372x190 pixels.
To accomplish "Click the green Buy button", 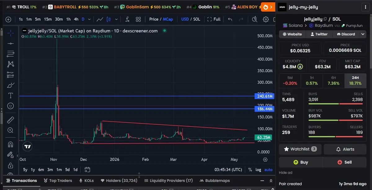I will point(301,162).
